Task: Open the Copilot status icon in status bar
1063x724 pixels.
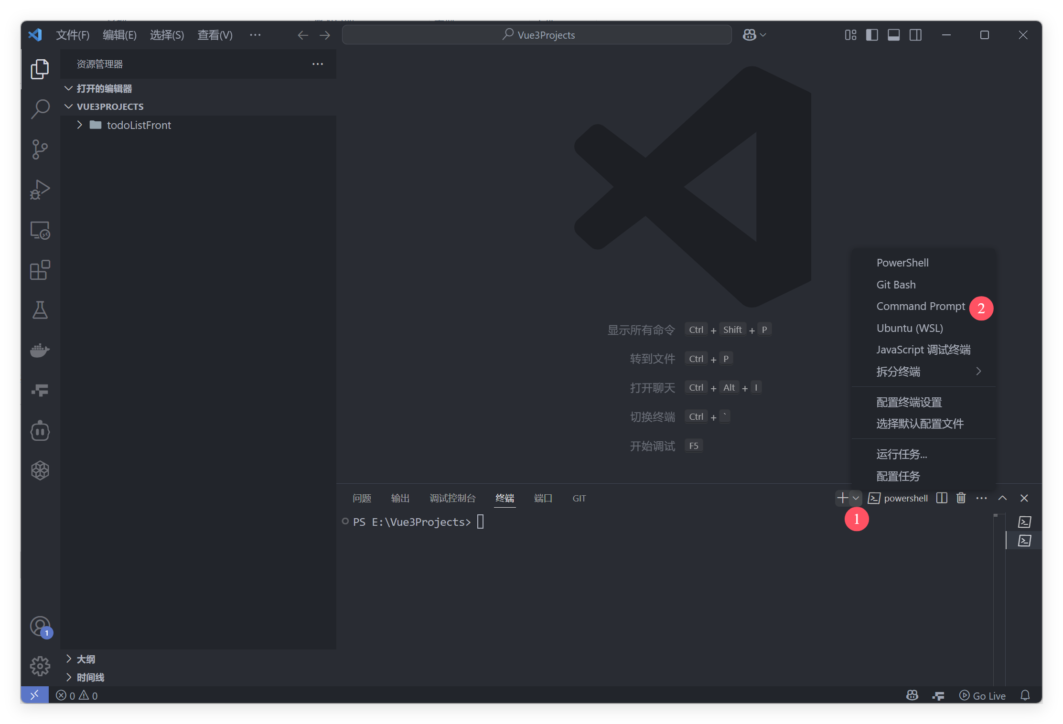Action: (912, 695)
